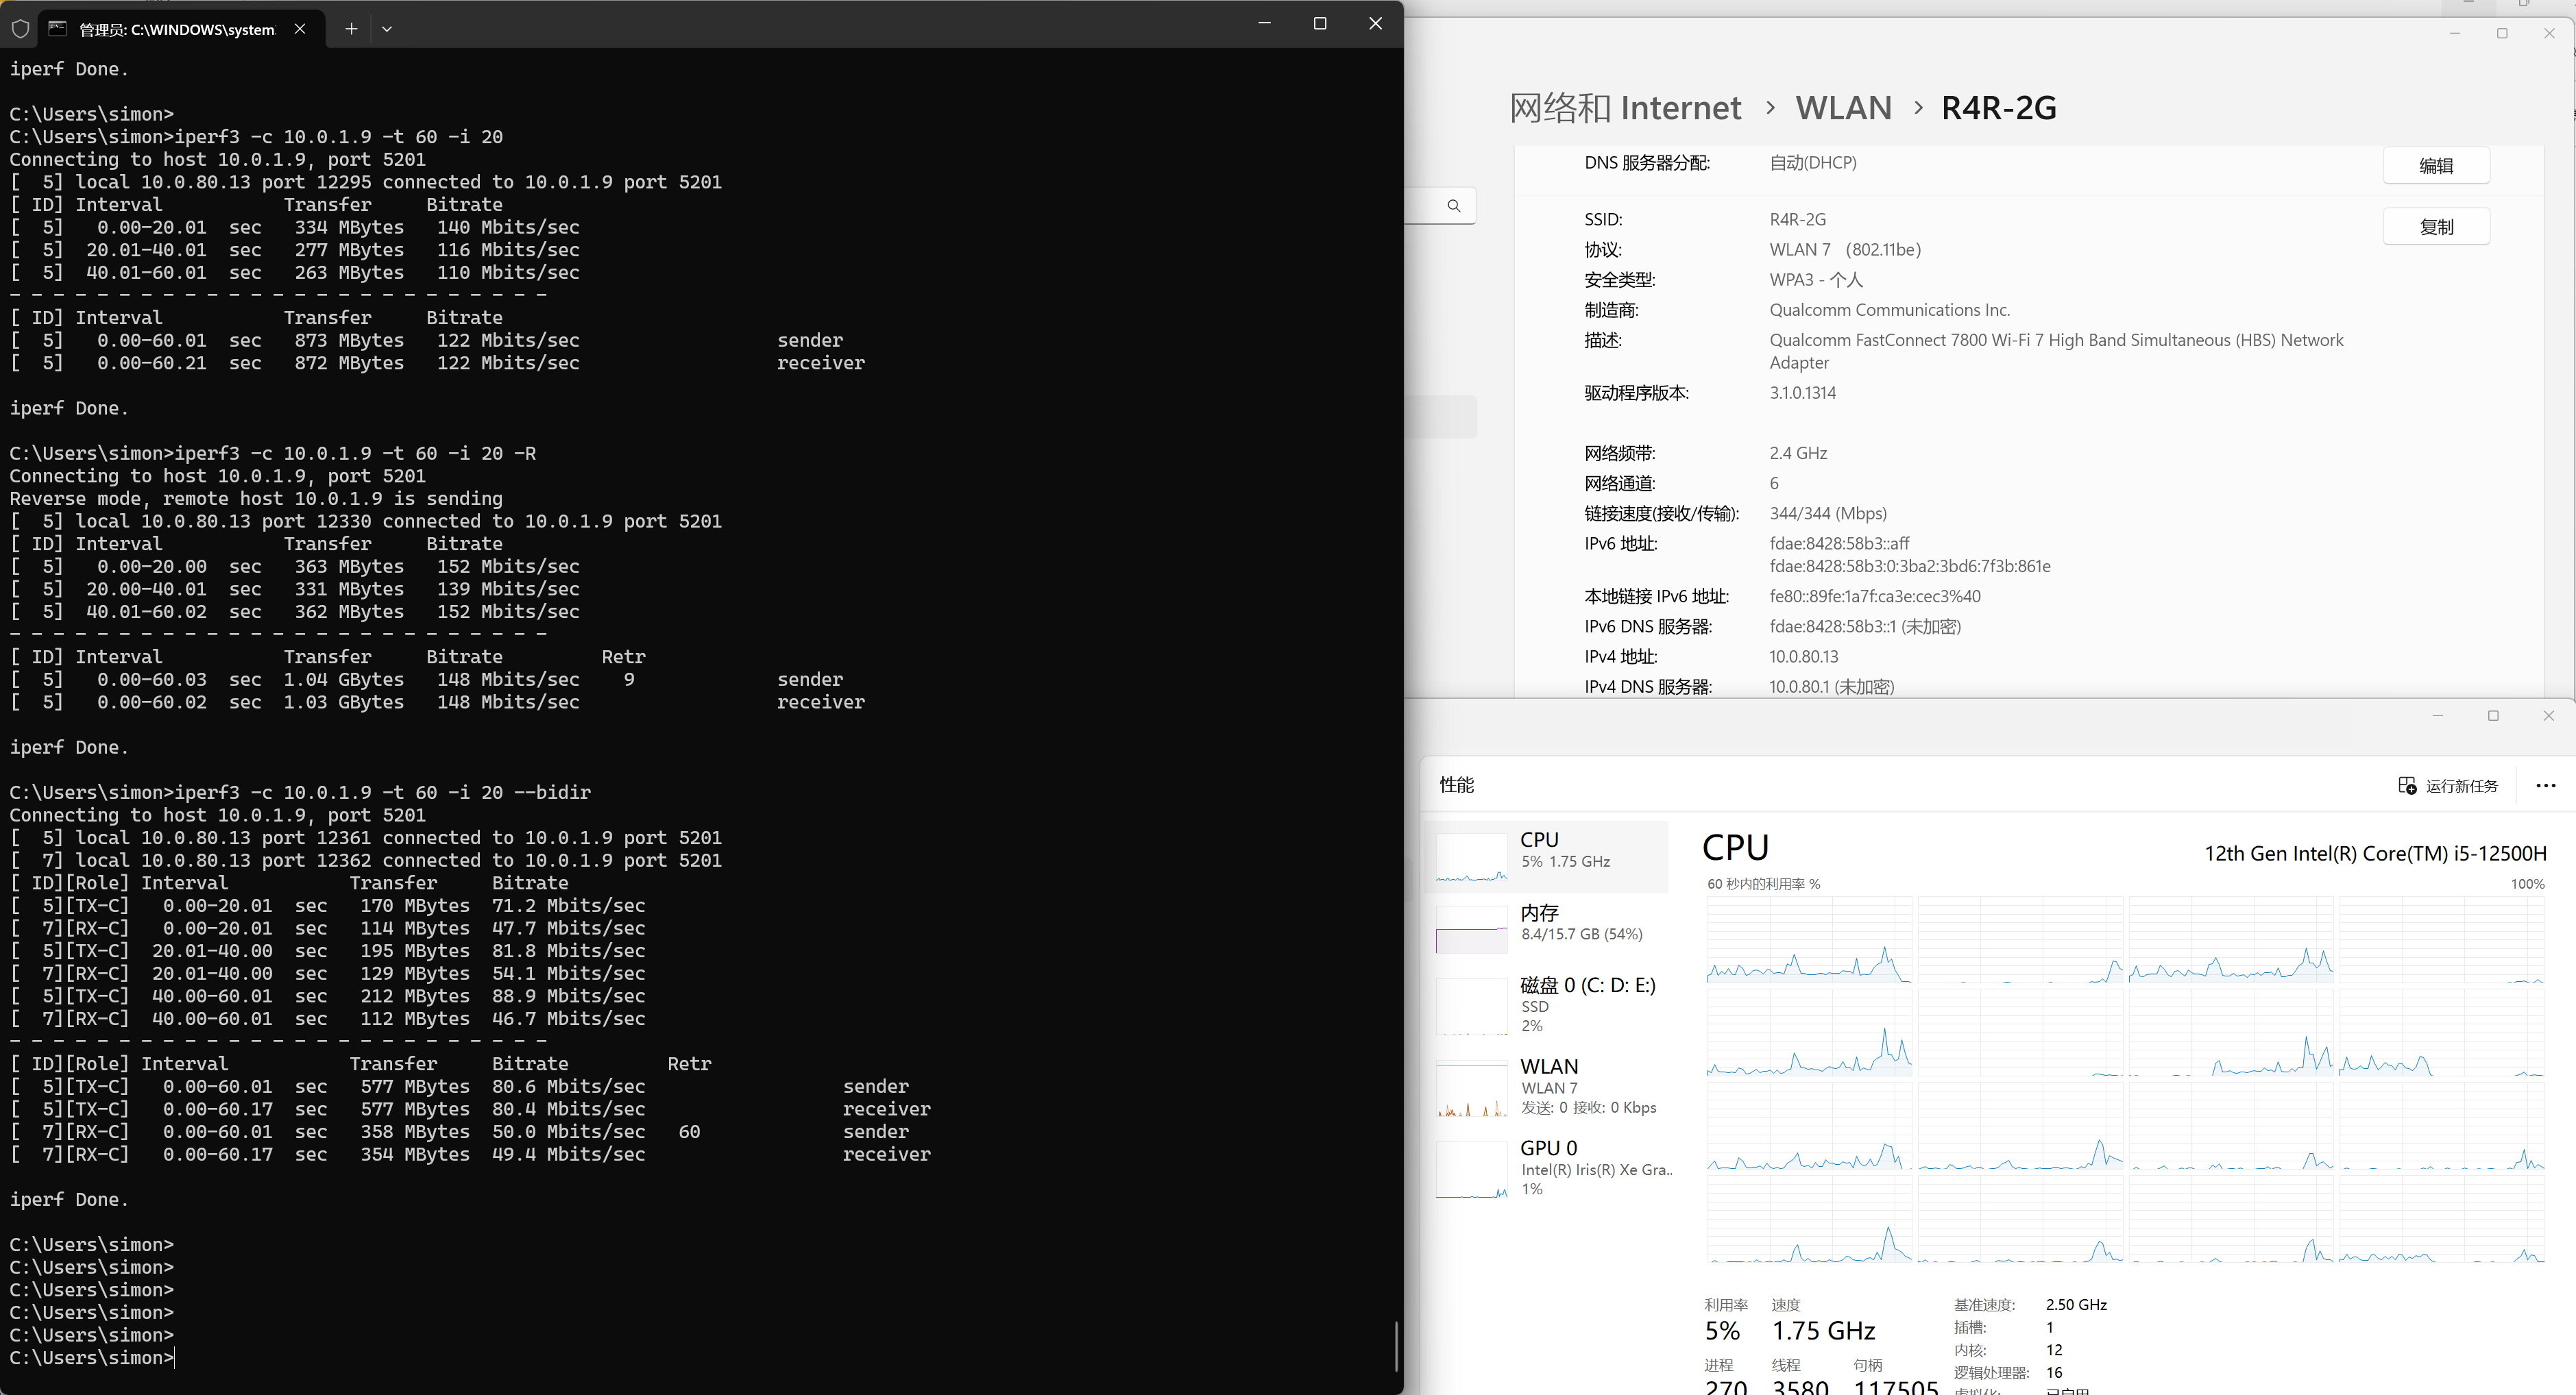Click 运行新任务 in Task Manager

[x=2448, y=785]
